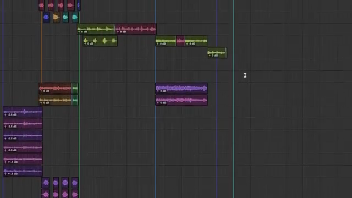
Task: Click the '0 dB' gain label on crimson clip
Action: [122, 32]
